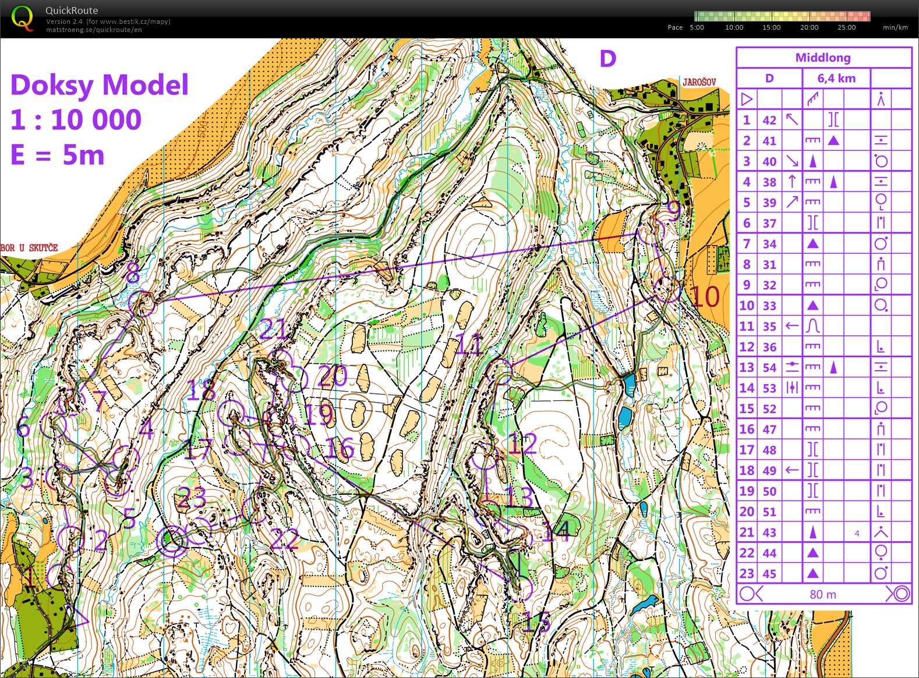Click the 80 m finish distance text
Screen dimensions: 919x678
pyautogui.click(x=823, y=594)
